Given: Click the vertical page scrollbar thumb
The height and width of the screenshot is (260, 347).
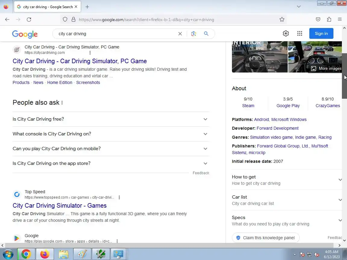Looking at the screenshot, I should (x=344, y=76).
